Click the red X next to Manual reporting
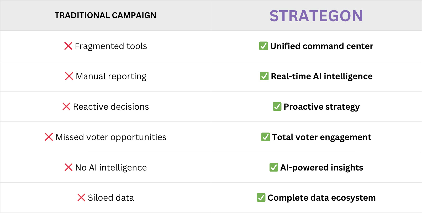 (69, 76)
